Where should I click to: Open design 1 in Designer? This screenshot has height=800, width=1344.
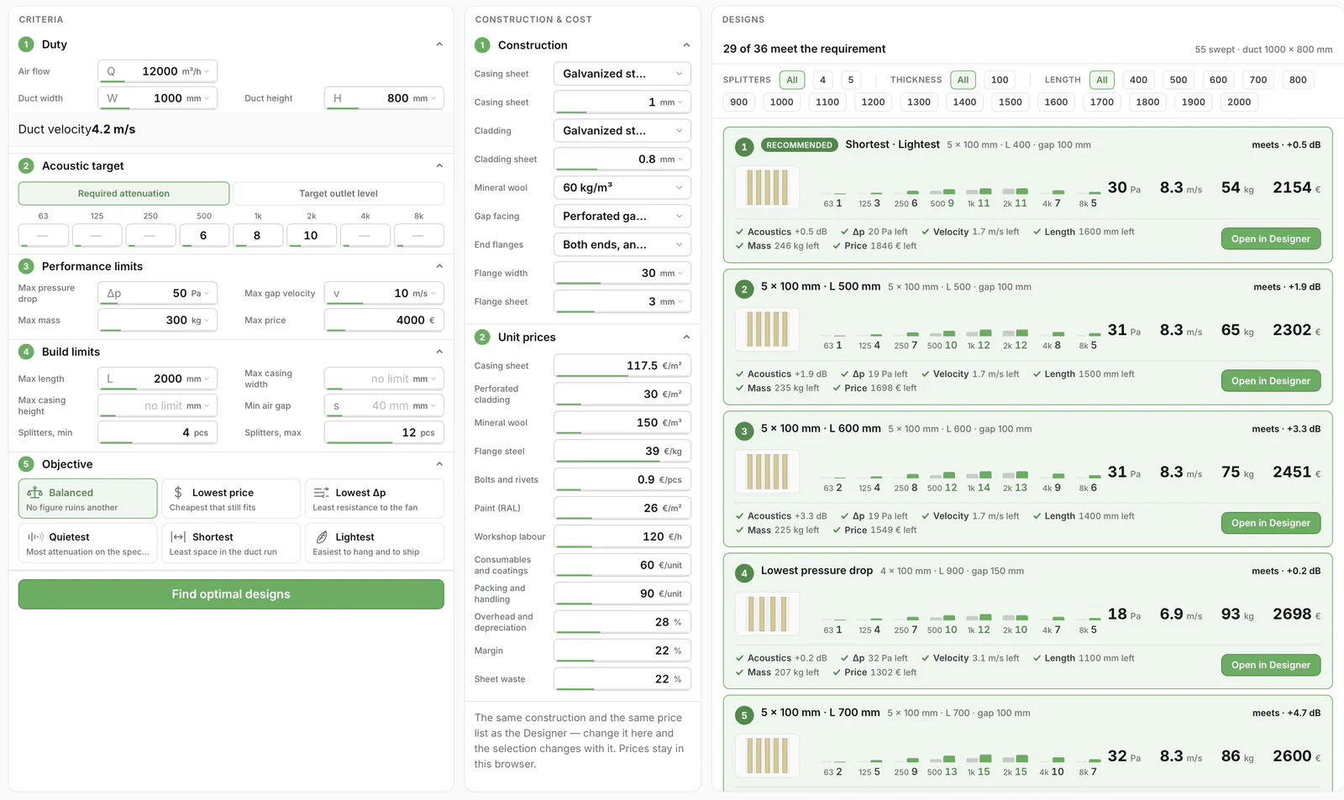1270,239
